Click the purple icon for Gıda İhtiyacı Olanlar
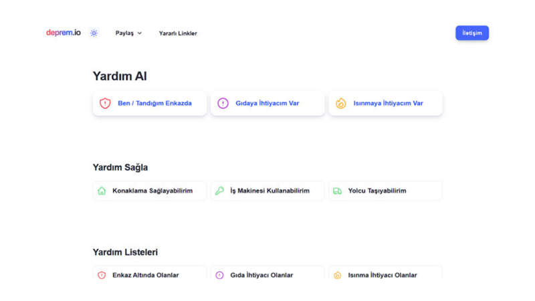Image resolution: width=535 pixels, height=301 pixels. [219, 275]
